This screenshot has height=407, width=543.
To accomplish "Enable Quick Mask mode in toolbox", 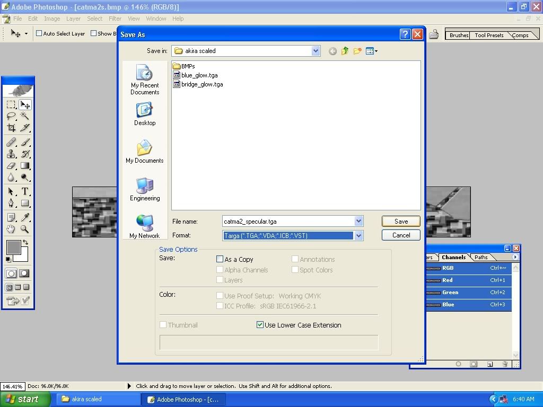I will pos(24,273).
